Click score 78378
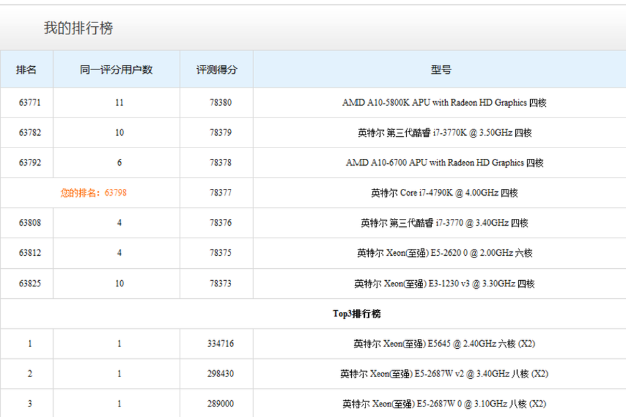The image size is (626, 417). click(x=220, y=163)
